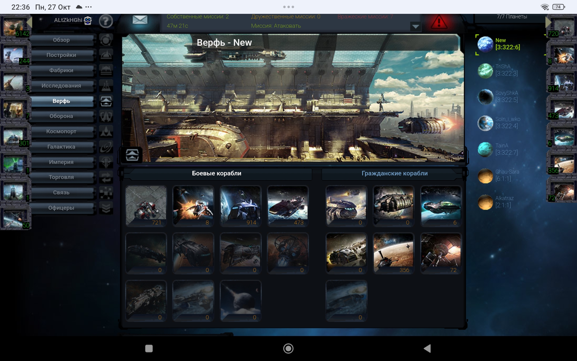Screen dimensions: 577x361
Task: Click the red attack warning triangle
Action: [x=439, y=22]
